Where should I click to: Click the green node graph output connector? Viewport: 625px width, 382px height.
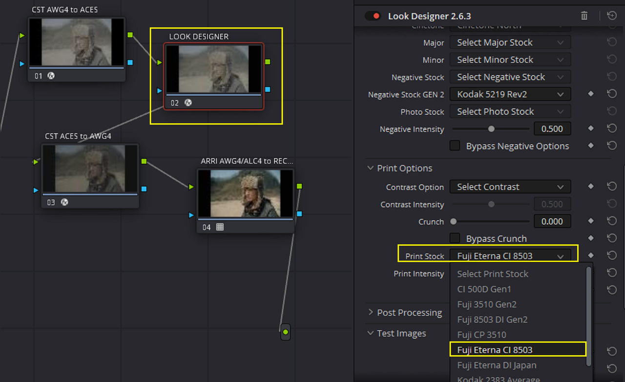click(x=286, y=332)
